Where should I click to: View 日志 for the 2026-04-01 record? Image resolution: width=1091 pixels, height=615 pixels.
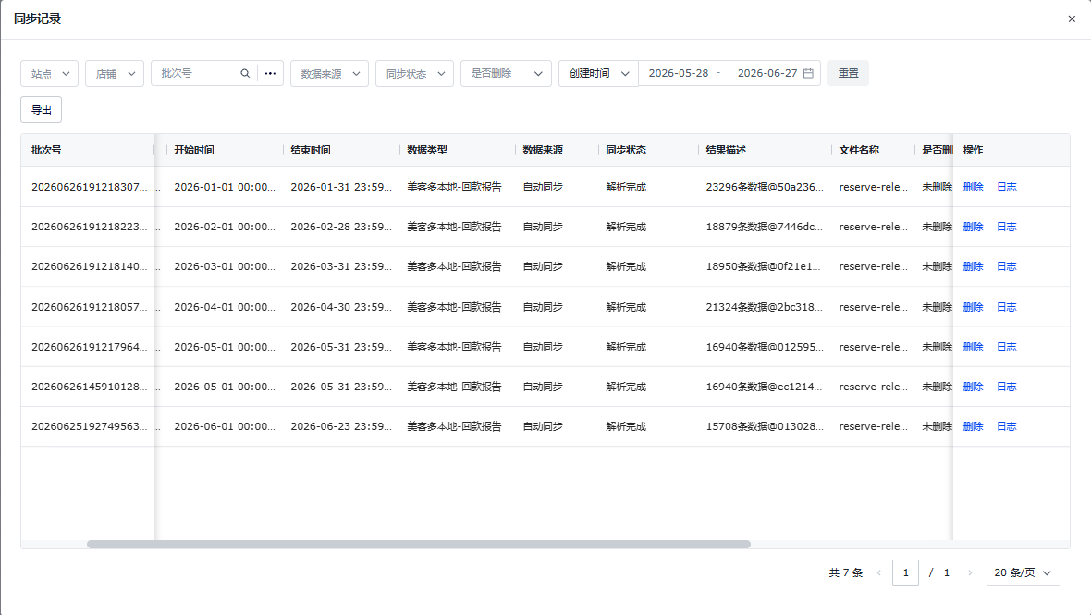pos(1006,307)
